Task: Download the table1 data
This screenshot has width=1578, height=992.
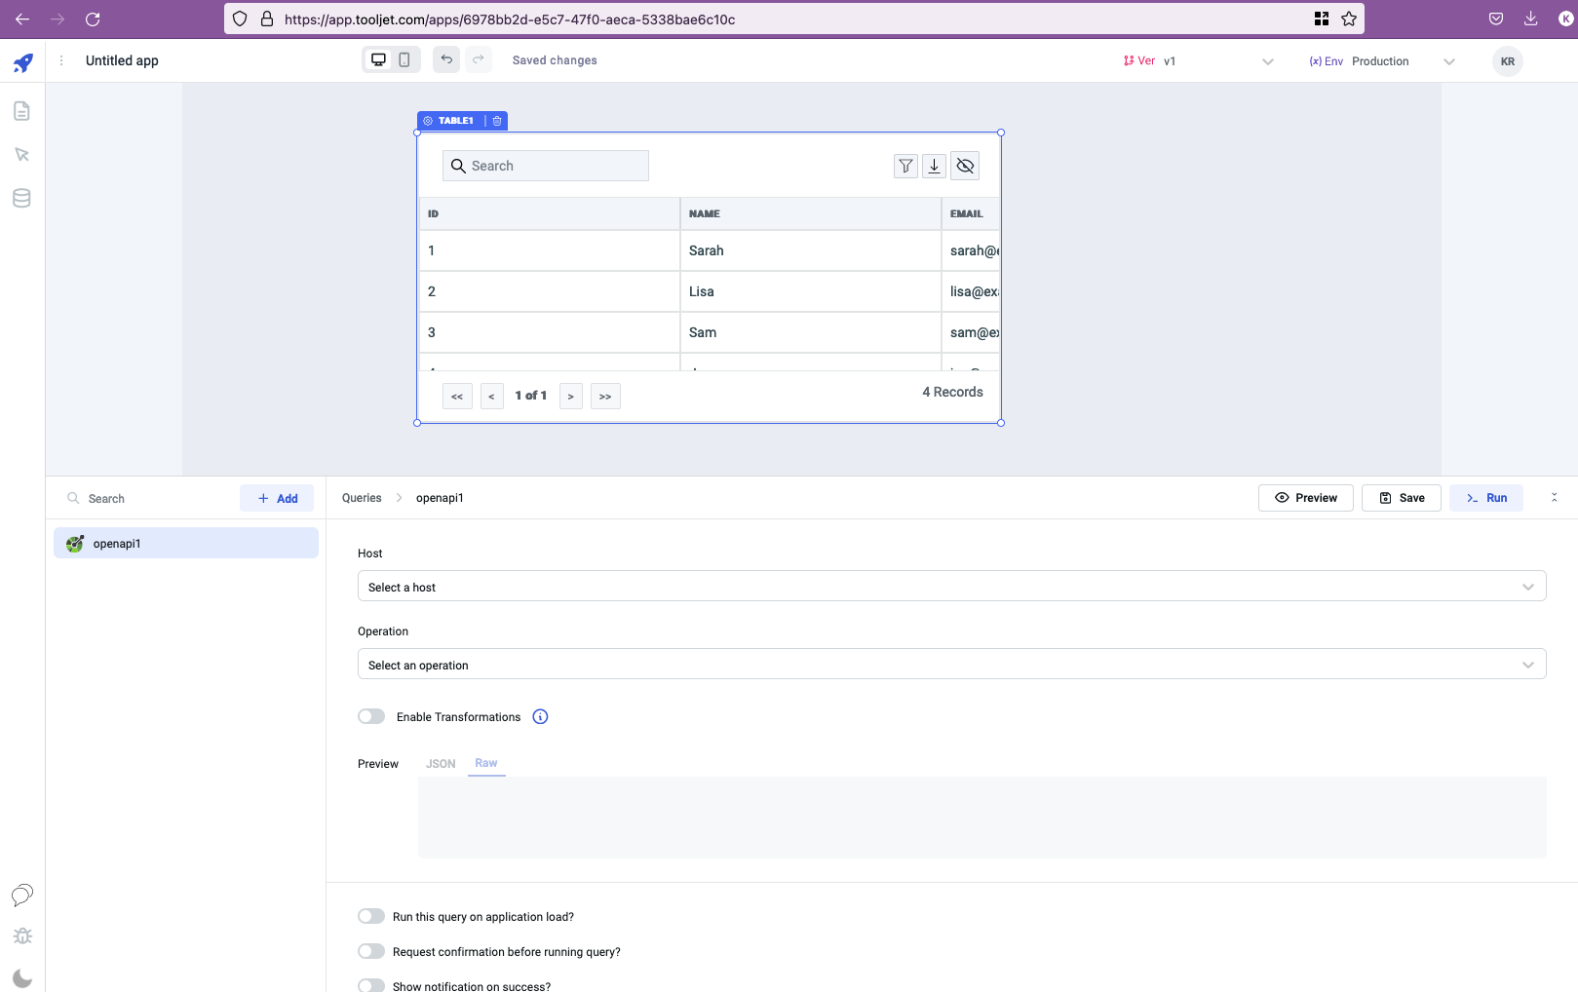Action: (934, 166)
